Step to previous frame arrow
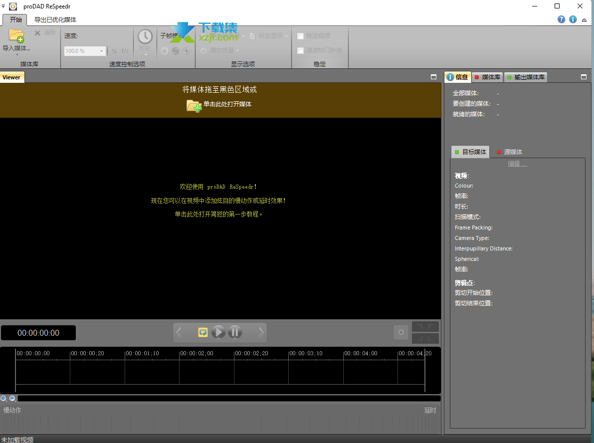 coord(179,332)
